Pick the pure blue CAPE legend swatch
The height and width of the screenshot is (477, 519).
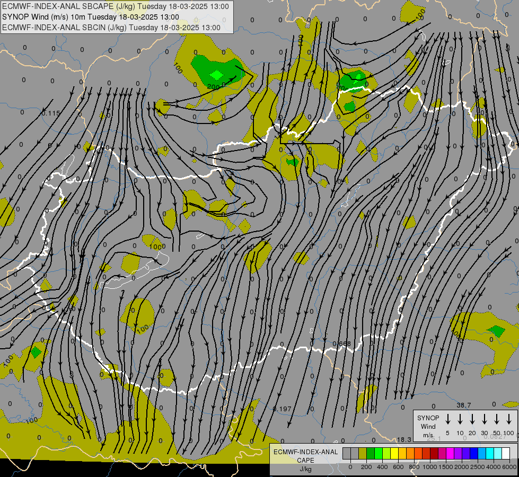point(474,453)
